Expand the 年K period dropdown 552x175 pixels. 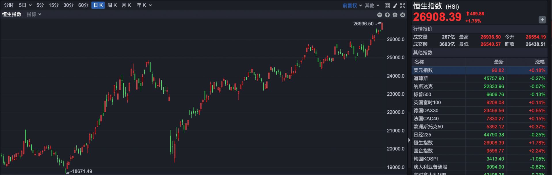[144, 5]
